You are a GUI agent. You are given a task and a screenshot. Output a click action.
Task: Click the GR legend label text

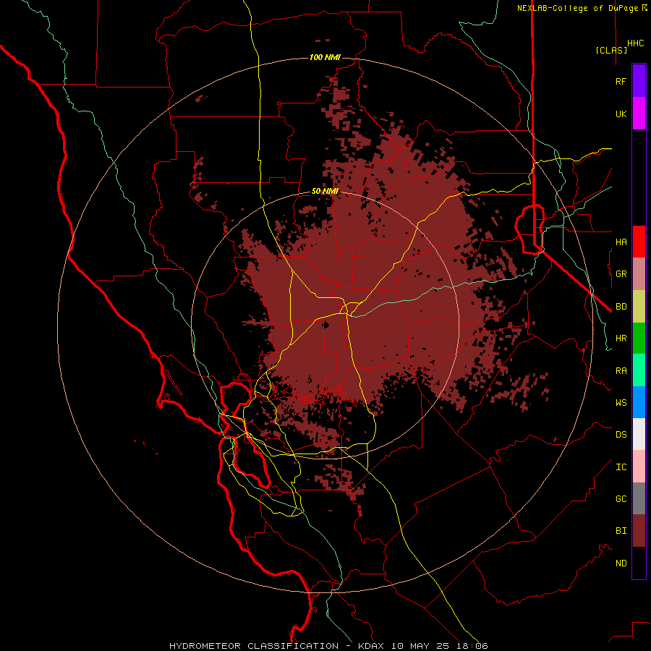(621, 274)
